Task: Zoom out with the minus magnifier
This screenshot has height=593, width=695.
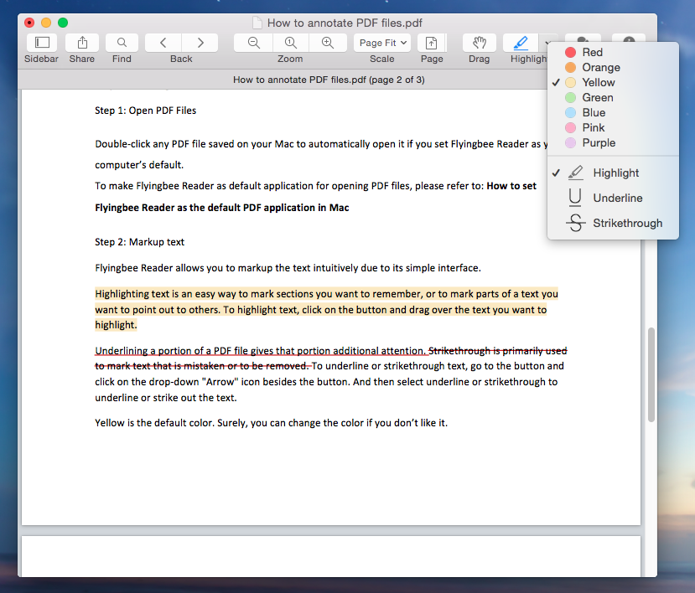Action: click(253, 43)
